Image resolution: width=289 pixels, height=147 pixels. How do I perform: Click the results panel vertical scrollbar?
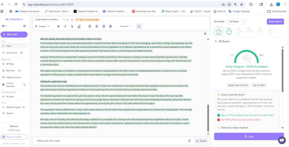coord(283,85)
